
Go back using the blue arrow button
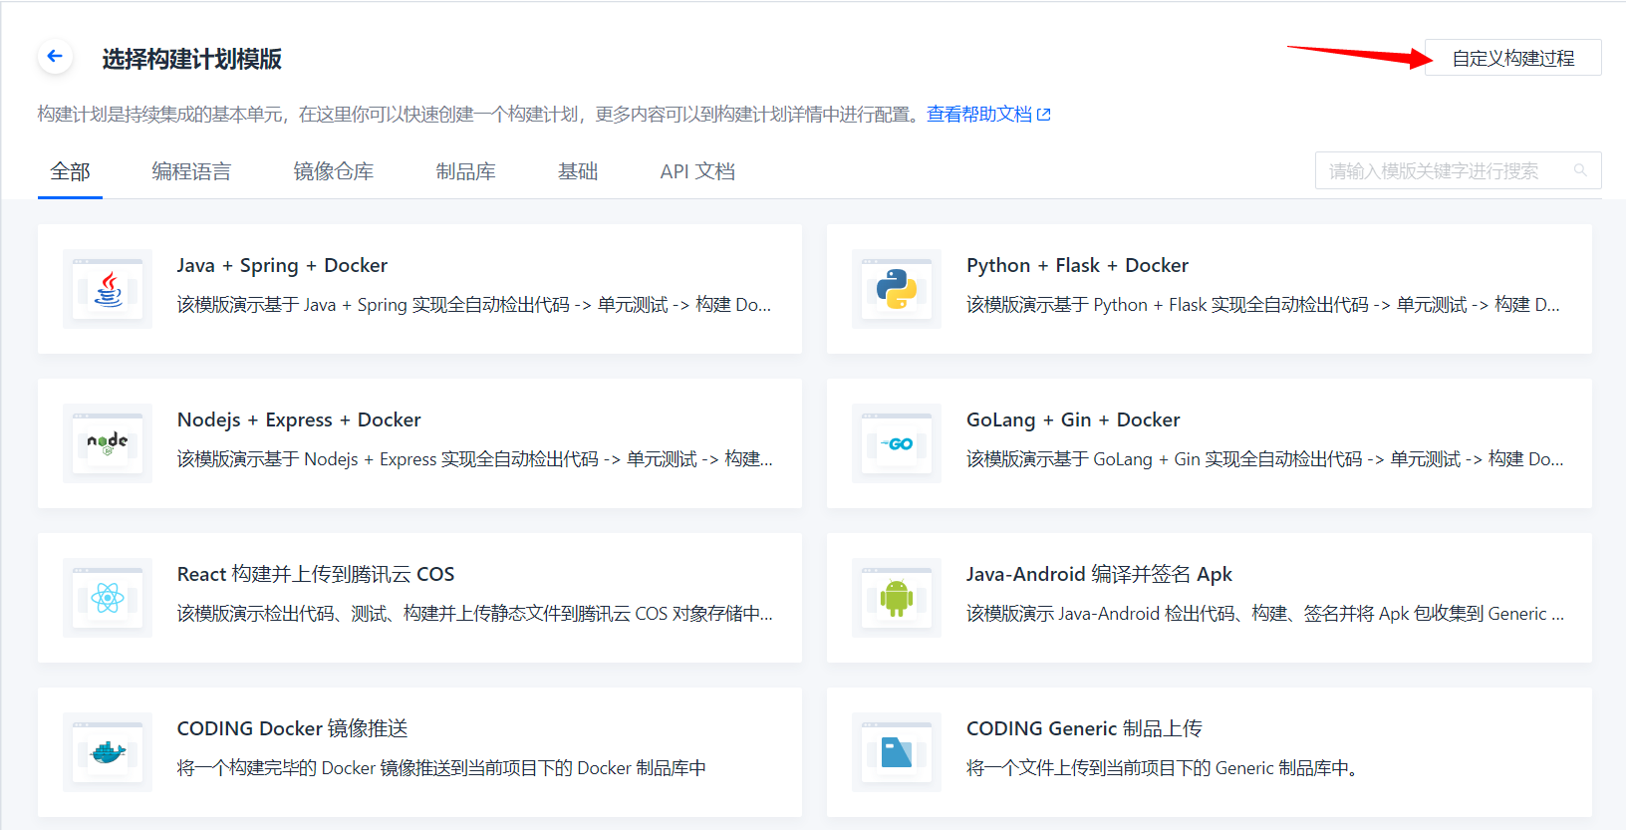pos(55,57)
